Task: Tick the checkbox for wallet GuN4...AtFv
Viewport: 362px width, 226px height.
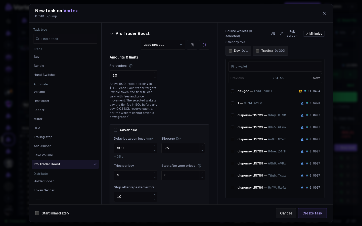Action: coord(233,103)
